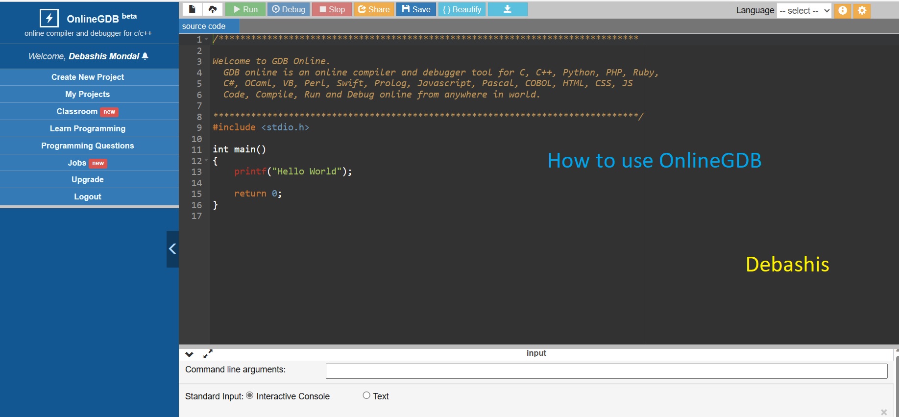
Task: Choose the Text standard input option
Action: (366, 395)
